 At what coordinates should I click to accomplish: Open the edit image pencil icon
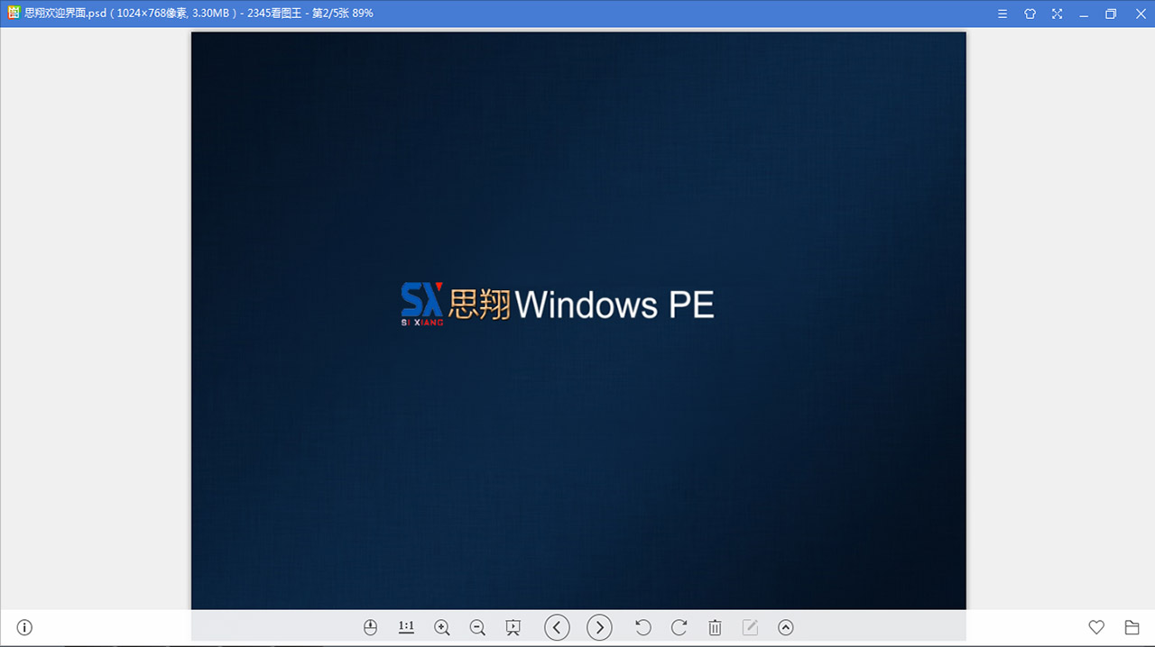[750, 627]
